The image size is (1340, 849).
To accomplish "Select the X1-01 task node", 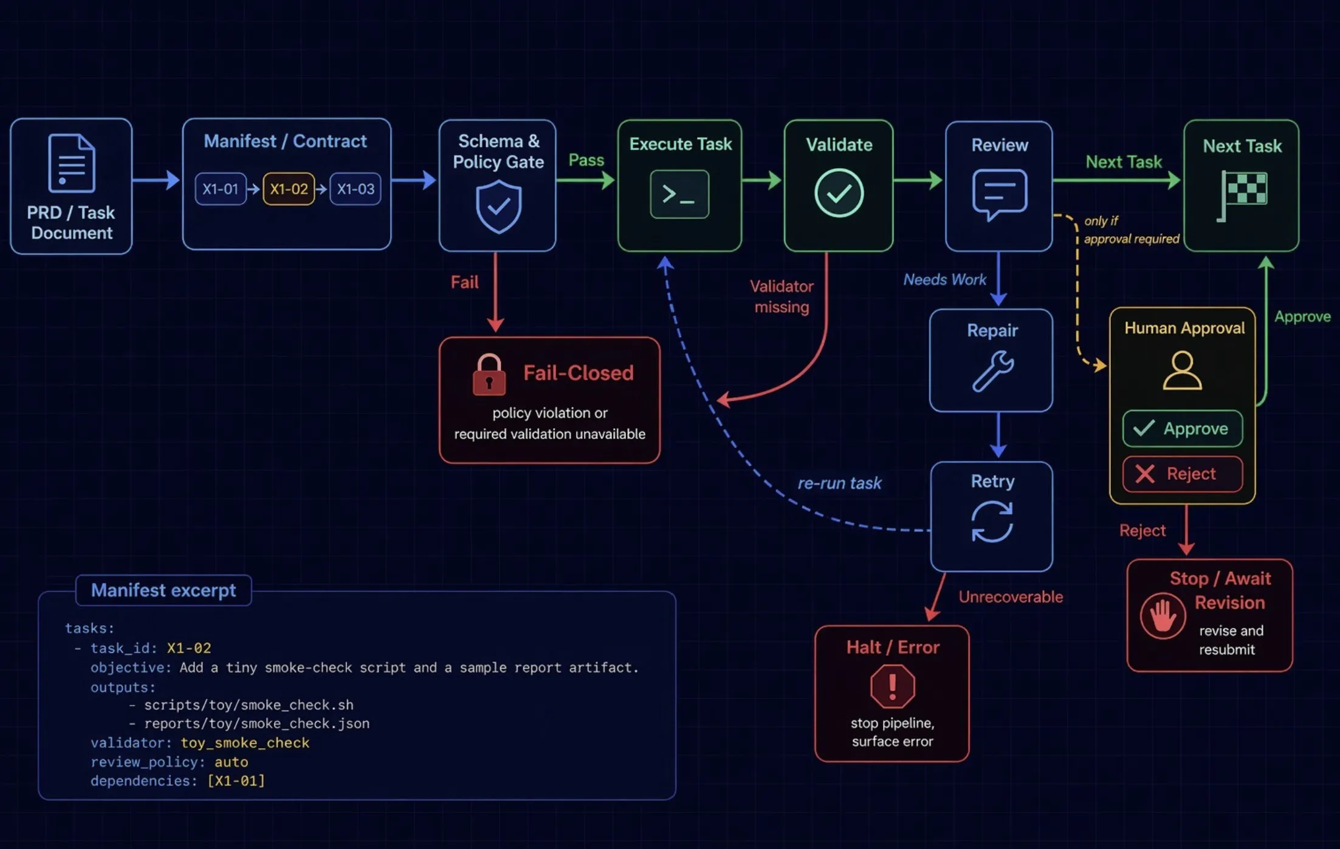I will pyautogui.click(x=221, y=189).
